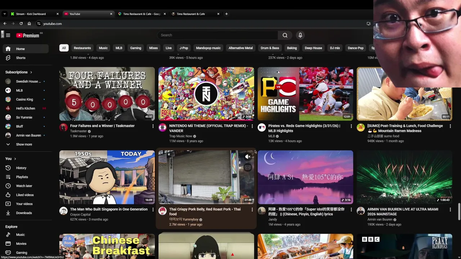This screenshot has width=461, height=259.
Task: Toggle captions on Thai Crispy Pork preview
Action: (248, 167)
